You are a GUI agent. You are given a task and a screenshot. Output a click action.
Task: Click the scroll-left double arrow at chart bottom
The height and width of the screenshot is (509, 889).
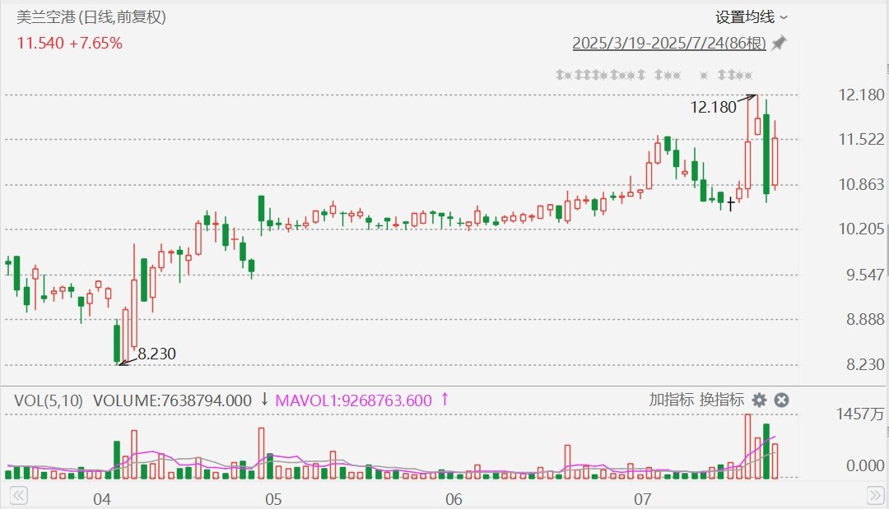pos(18,496)
